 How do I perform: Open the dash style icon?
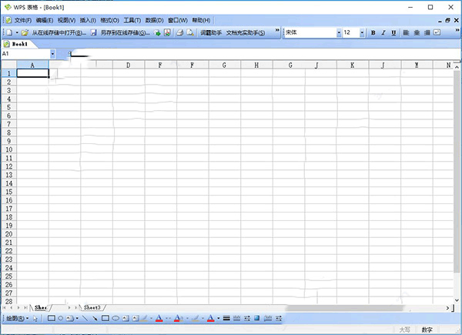[236, 318]
